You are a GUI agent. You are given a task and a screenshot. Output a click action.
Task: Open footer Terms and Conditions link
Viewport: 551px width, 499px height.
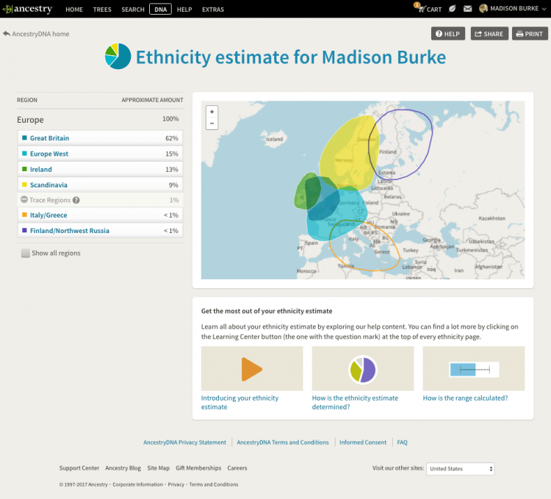tap(214, 484)
